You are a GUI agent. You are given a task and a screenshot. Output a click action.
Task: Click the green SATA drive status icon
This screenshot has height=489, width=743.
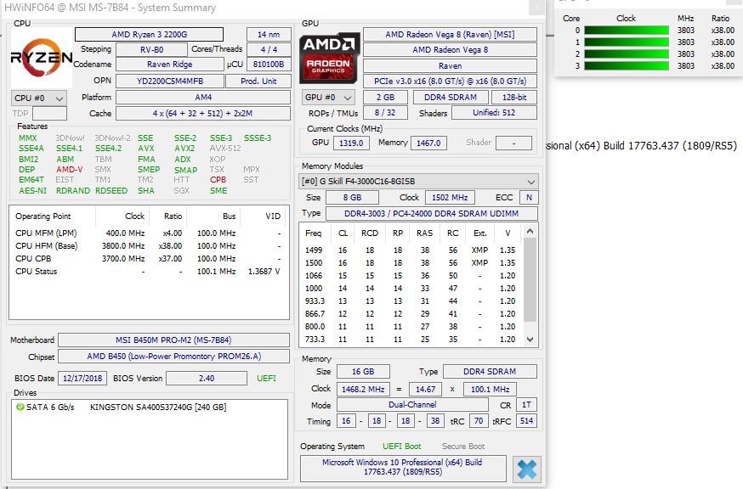point(20,407)
